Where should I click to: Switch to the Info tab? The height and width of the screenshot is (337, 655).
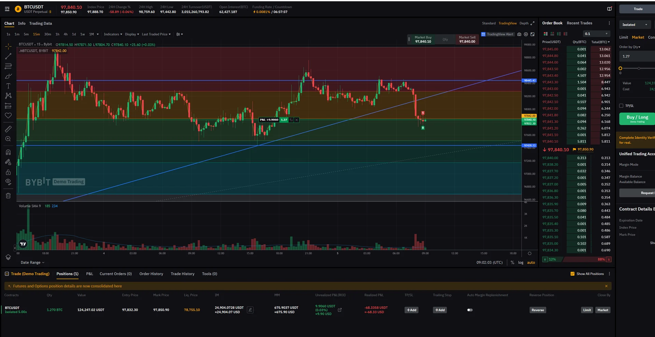coord(22,24)
